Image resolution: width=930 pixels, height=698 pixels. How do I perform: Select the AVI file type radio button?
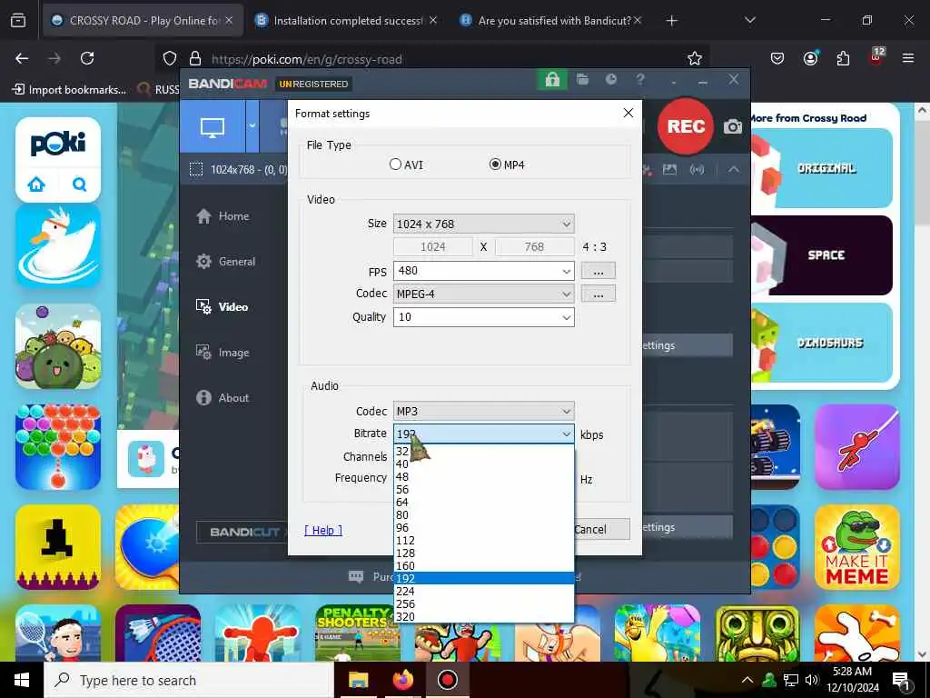click(x=396, y=165)
